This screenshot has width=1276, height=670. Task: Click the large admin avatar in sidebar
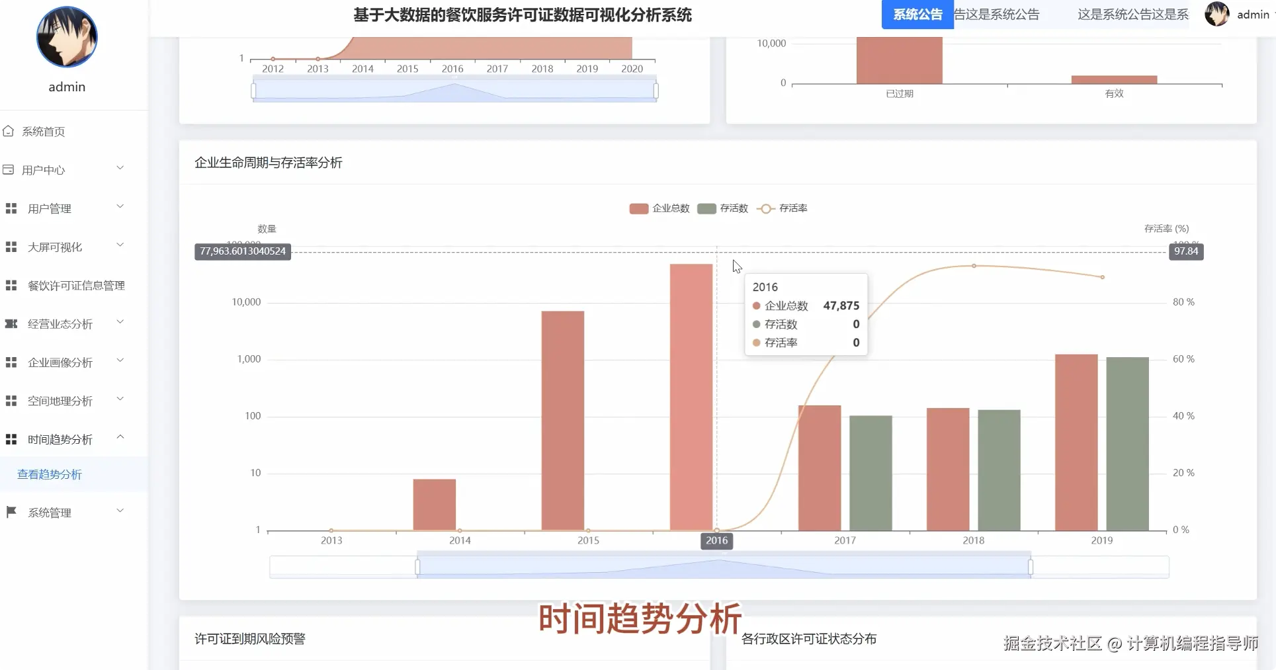click(67, 37)
